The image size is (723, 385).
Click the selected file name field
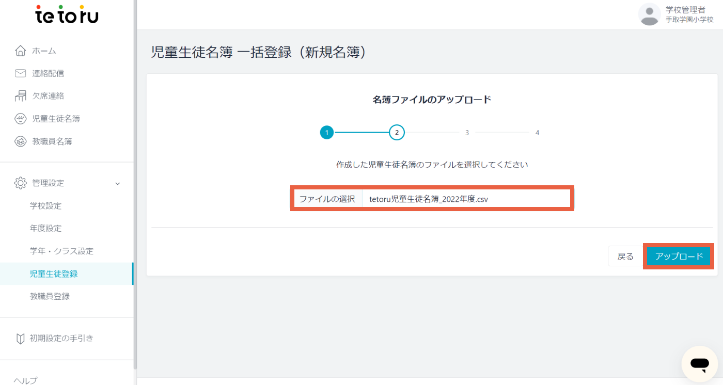point(466,199)
